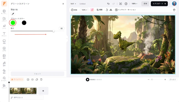Click the flip horizontal mirror icon

[111, 10]
